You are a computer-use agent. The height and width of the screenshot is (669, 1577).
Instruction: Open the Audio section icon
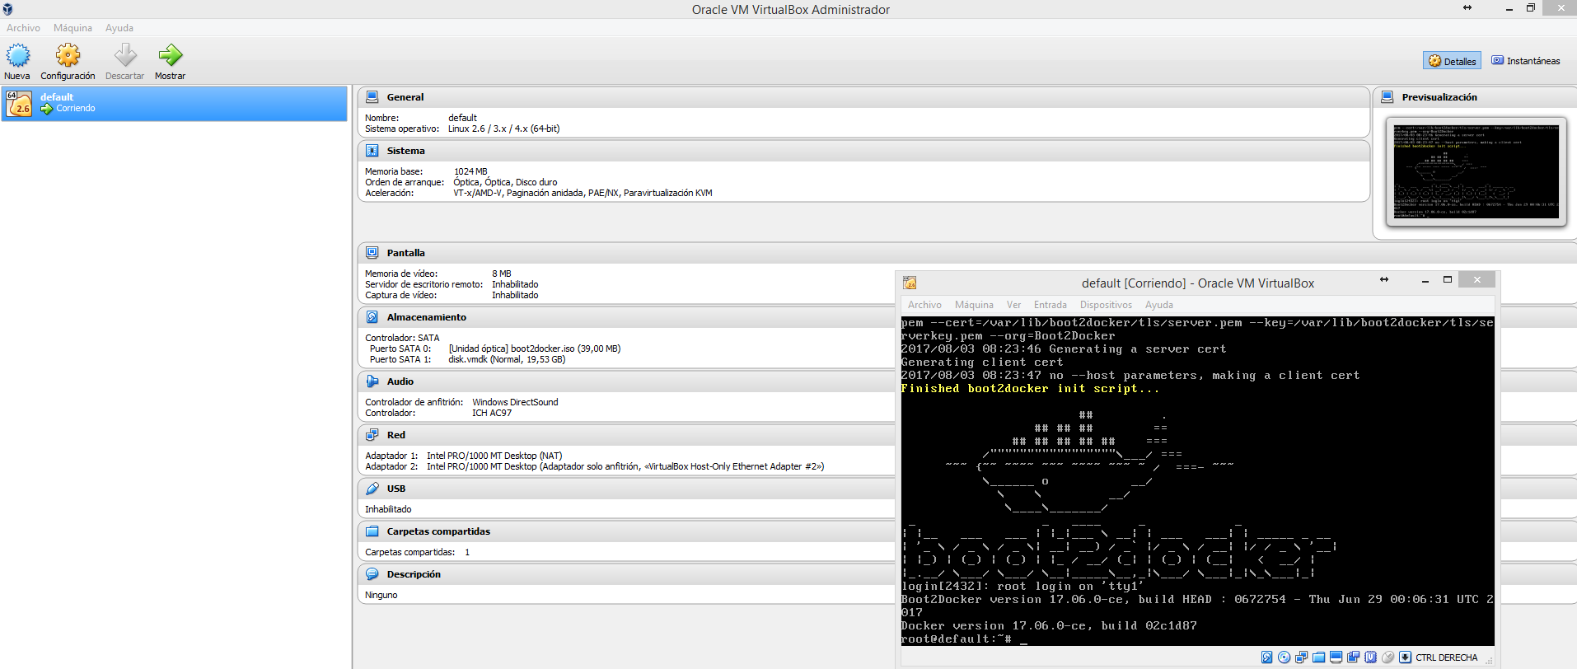pos(372,381)
